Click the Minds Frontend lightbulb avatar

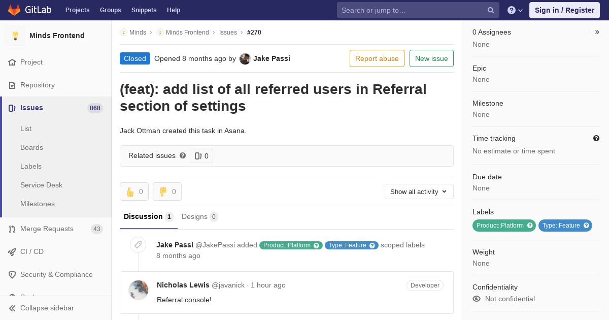[15, 36]
